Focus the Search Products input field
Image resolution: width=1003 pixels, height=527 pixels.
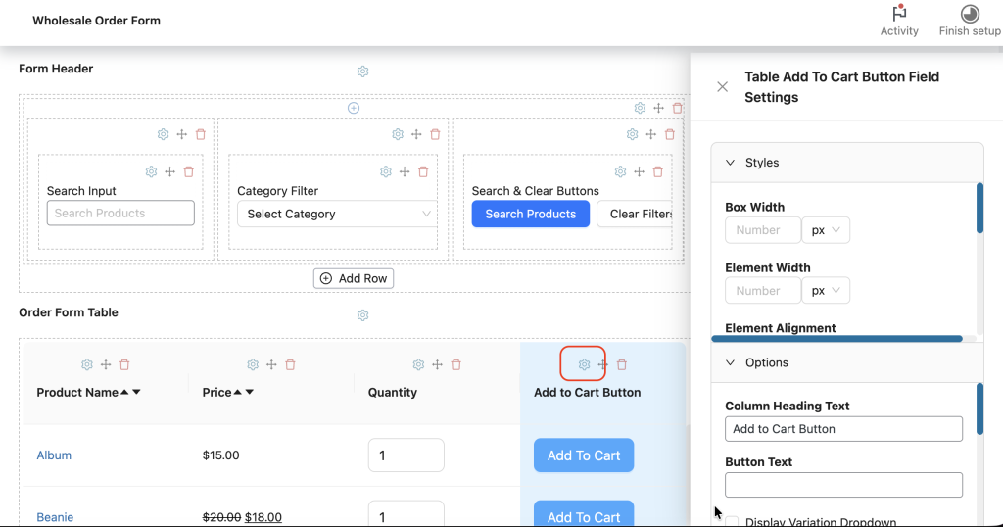[120, 213]
